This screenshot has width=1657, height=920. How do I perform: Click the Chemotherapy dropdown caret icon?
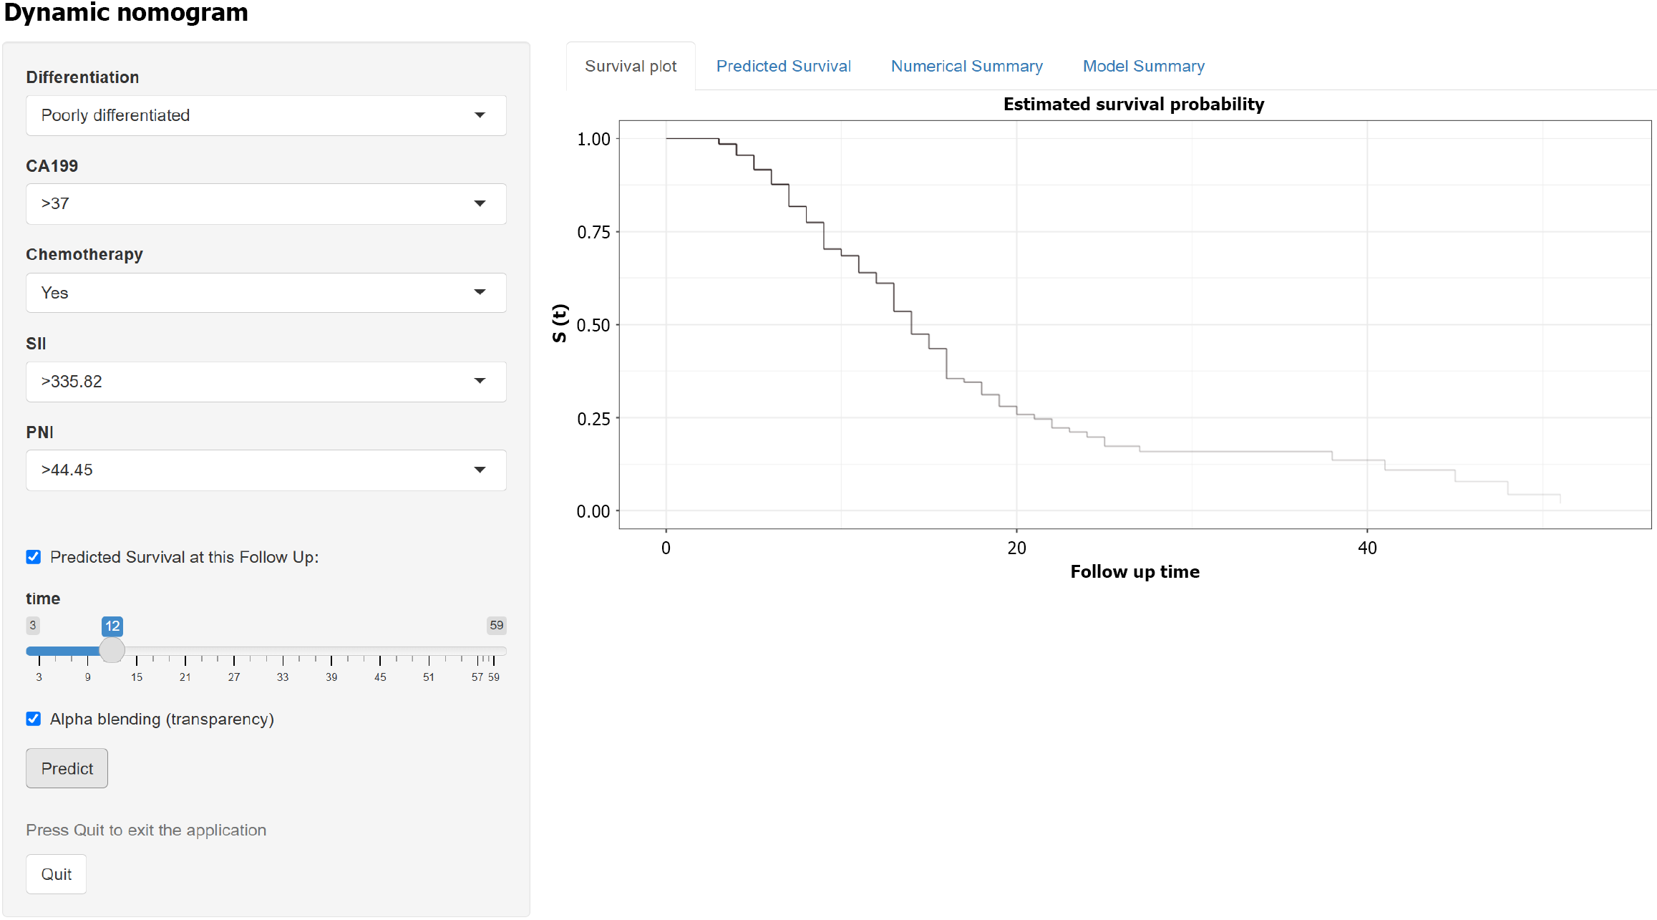[480, 292]
